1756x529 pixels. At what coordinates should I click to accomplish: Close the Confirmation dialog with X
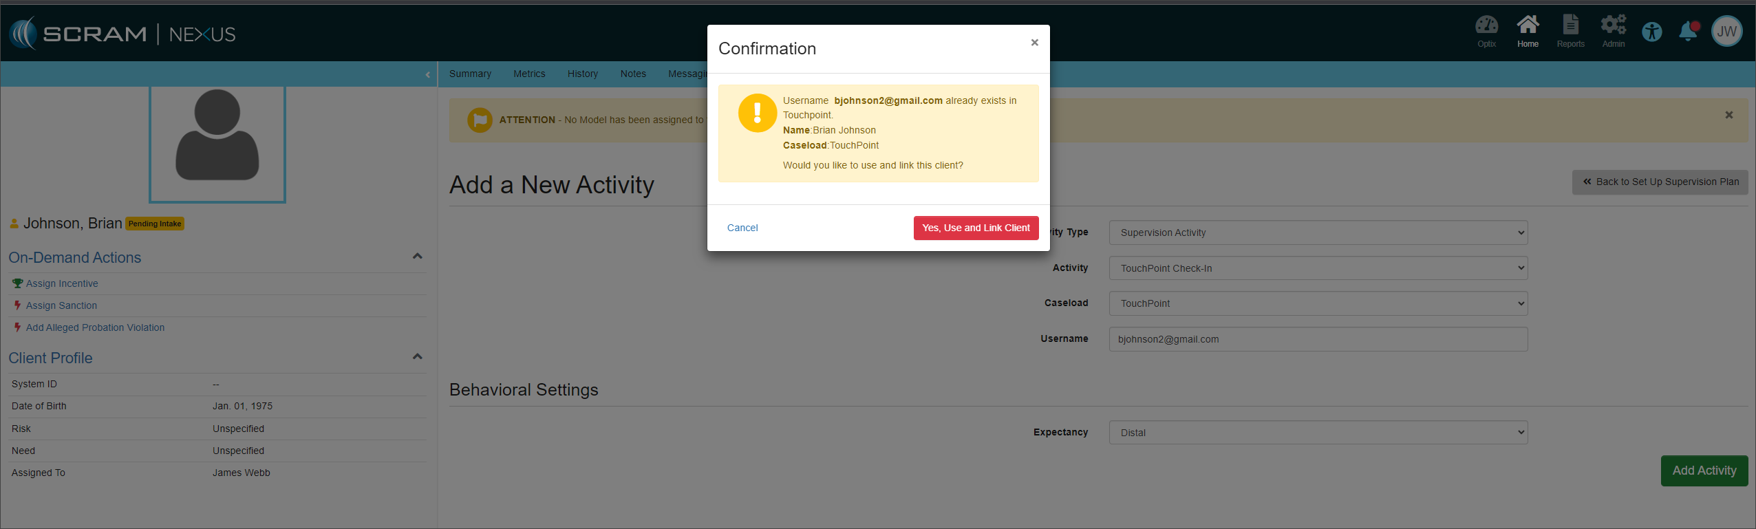pyautogui.click(x=1034, y=43)
